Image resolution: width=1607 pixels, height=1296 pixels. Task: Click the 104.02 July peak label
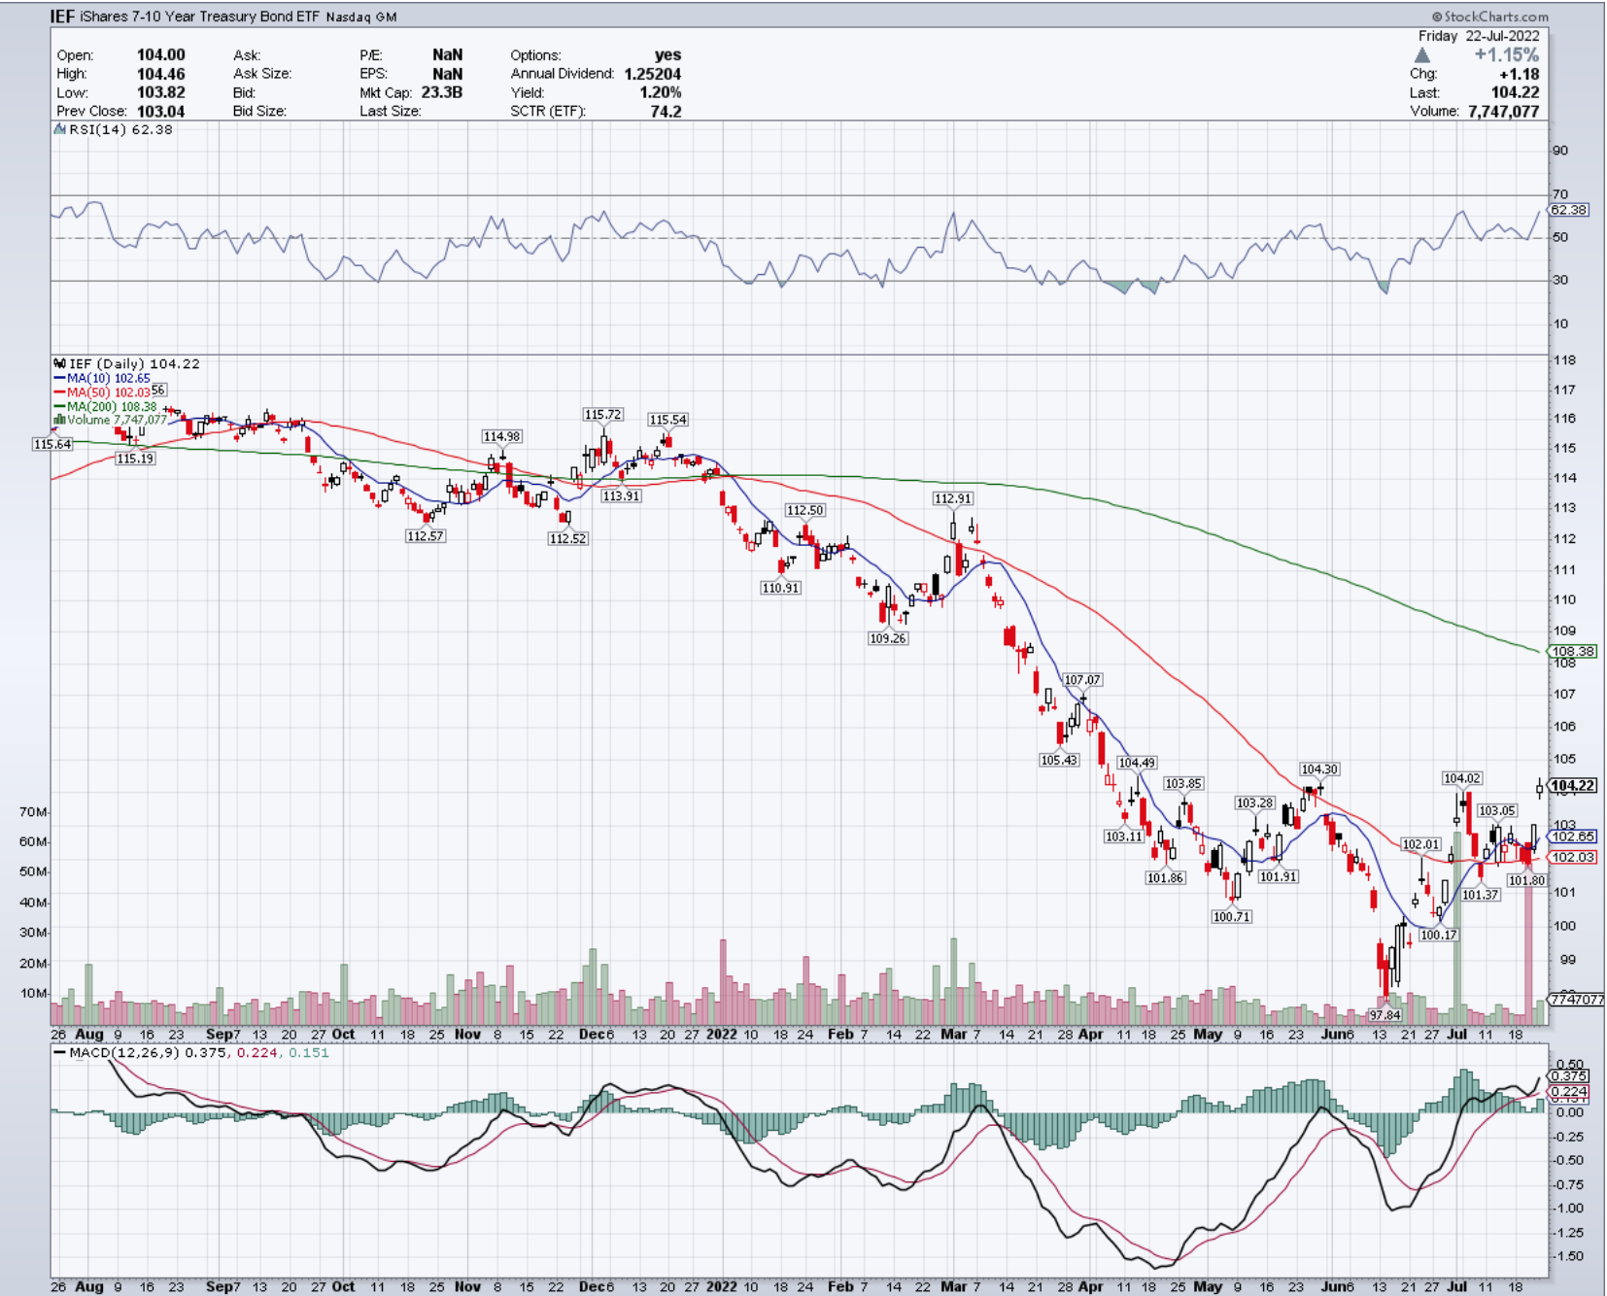[1462, 778]
